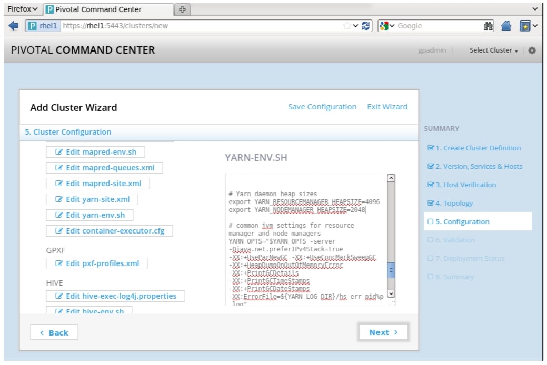The image size is (547, 365).
Task: Open Edit yarn-site.xml
Action: point(92,199)
